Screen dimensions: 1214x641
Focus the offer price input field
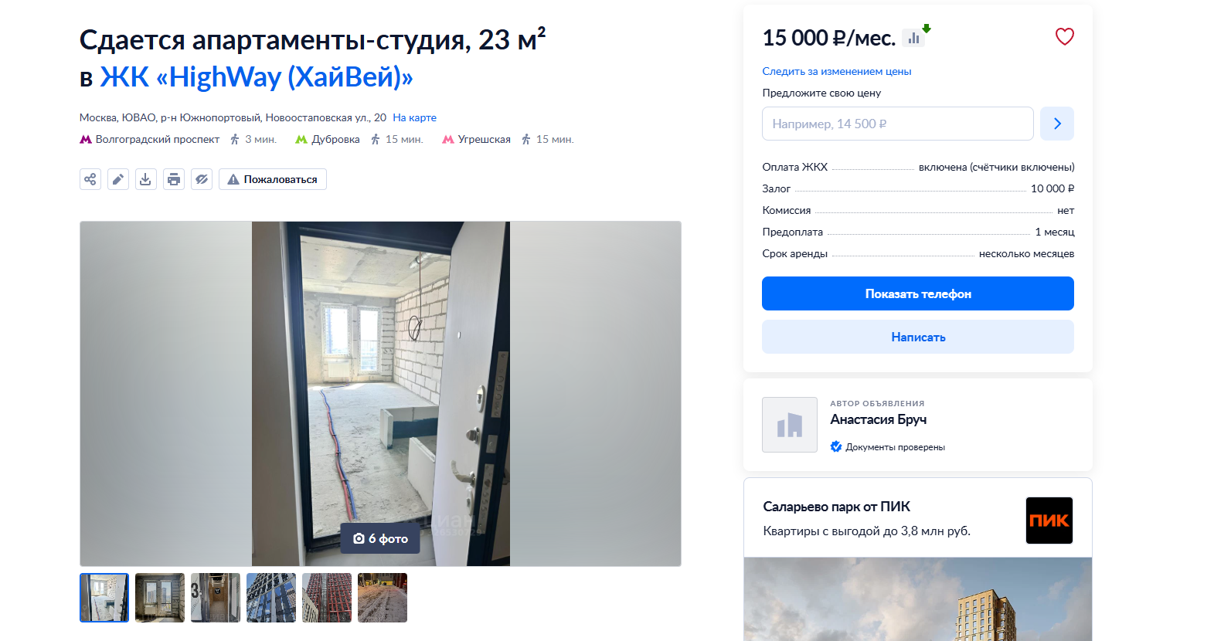click(x=898, y=124)
